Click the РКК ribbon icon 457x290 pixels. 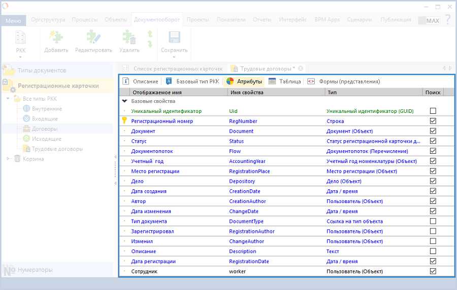click(21, 37)
